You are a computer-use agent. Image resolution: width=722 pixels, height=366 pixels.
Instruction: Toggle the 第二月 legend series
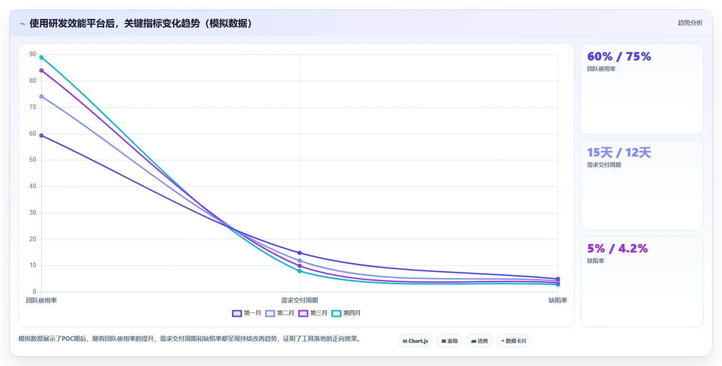pyautogui.click(x=280, y=313)
